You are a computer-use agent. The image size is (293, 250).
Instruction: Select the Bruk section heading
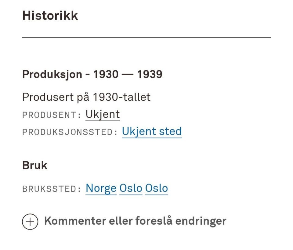pyautogui.click(x=35, y=166)
